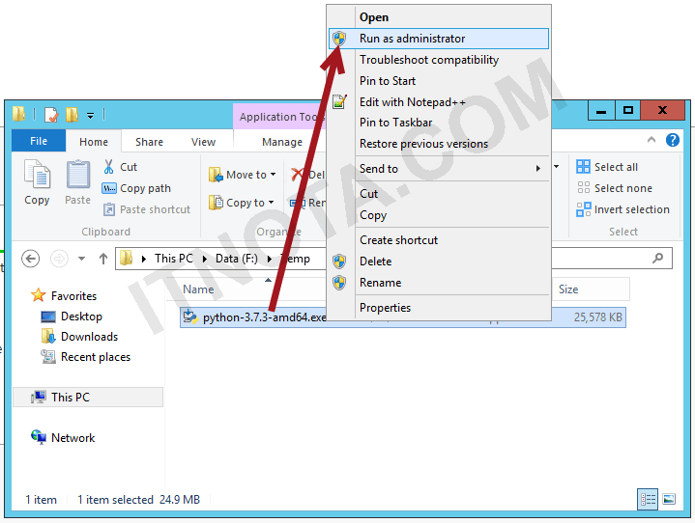Switch to Details view icon
Screen dimensions: 695x523
point(648,500)
